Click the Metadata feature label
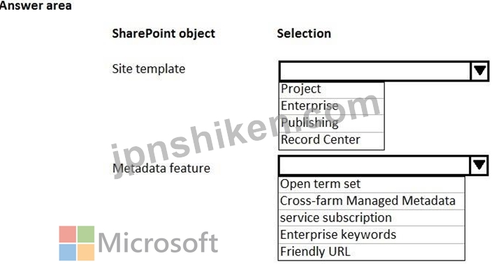 pos(161,169)
